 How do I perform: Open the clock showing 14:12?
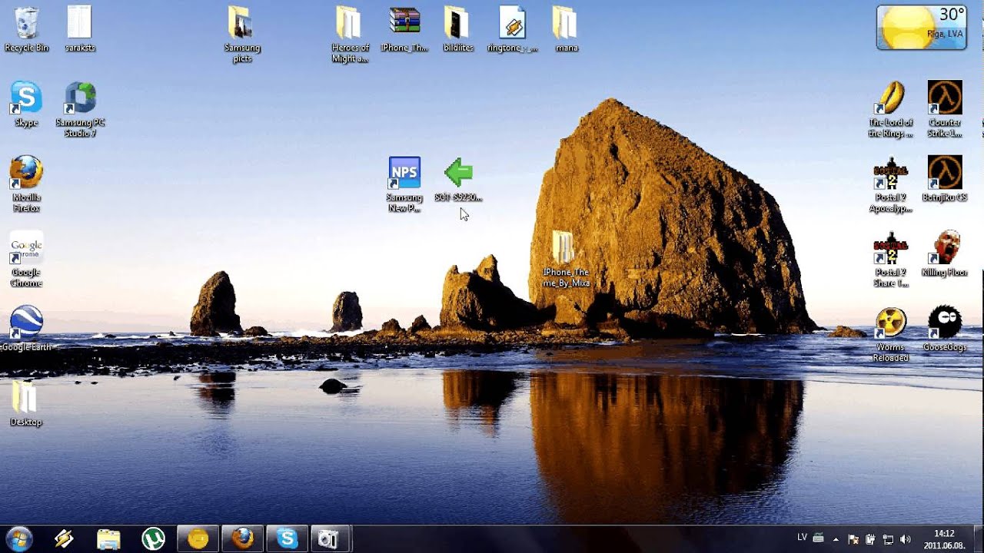coord(944,539)
